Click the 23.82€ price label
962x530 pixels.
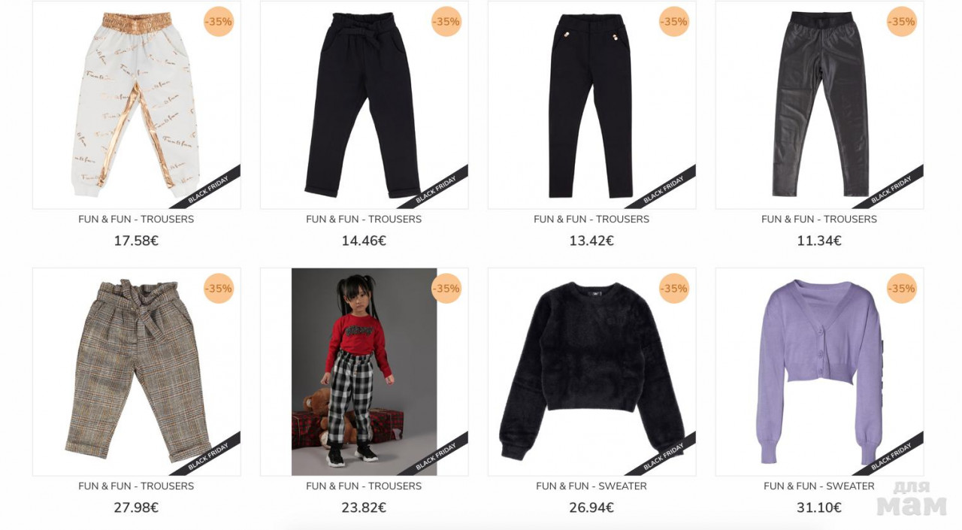pos(364,508)
